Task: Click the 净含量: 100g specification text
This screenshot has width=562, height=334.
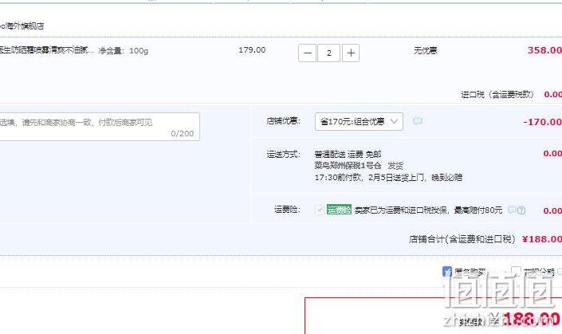Action: click(x=124, y=51)
